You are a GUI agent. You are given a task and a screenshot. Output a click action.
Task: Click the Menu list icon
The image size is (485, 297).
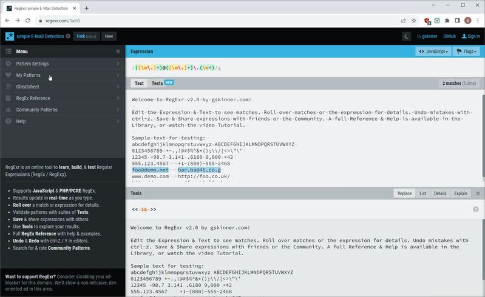pyautogui.click(x=8, y=52)
